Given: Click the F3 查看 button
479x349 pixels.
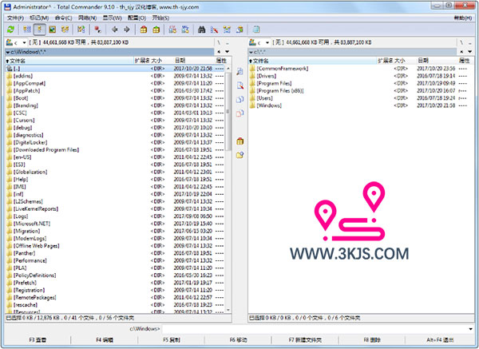Looking at the screenshot, I should (38, 340).
